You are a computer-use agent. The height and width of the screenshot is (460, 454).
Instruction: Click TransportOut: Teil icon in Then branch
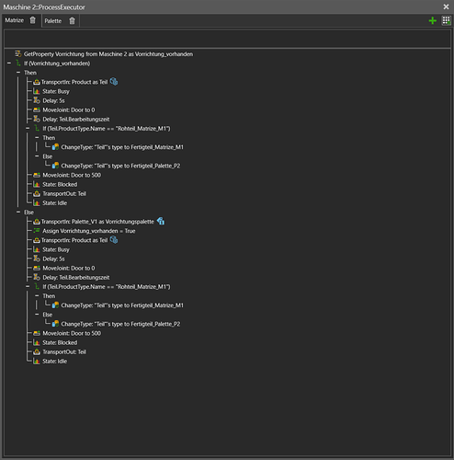tap(37, 193)
